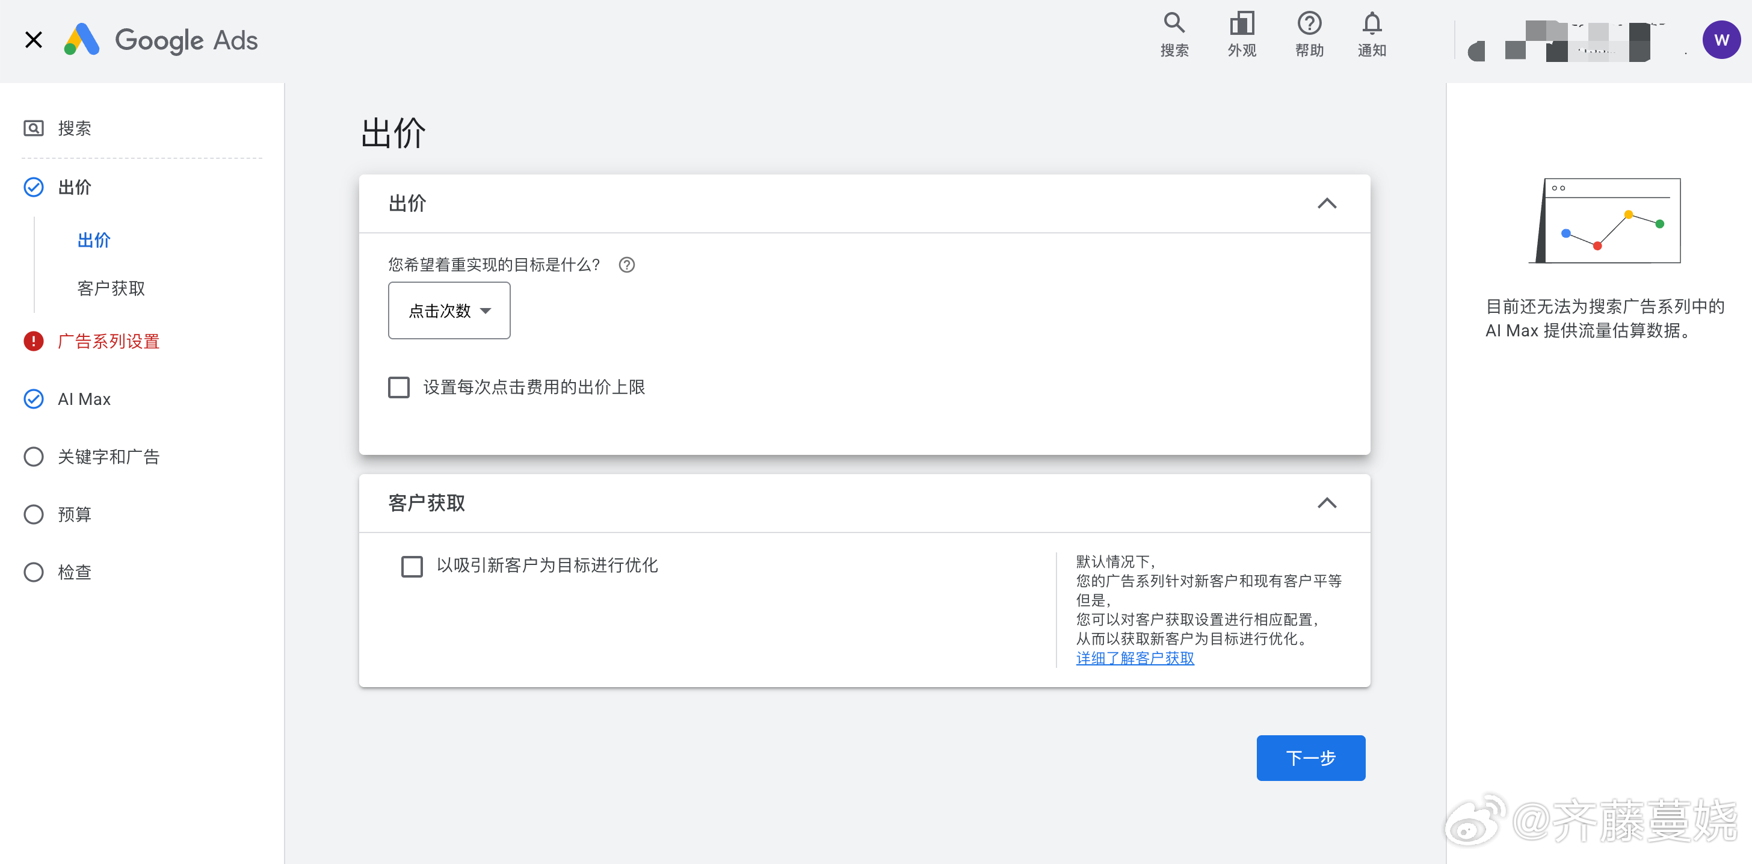Go to the 关键字和广告 step
1752x864 pixels.
coord(109,457)
